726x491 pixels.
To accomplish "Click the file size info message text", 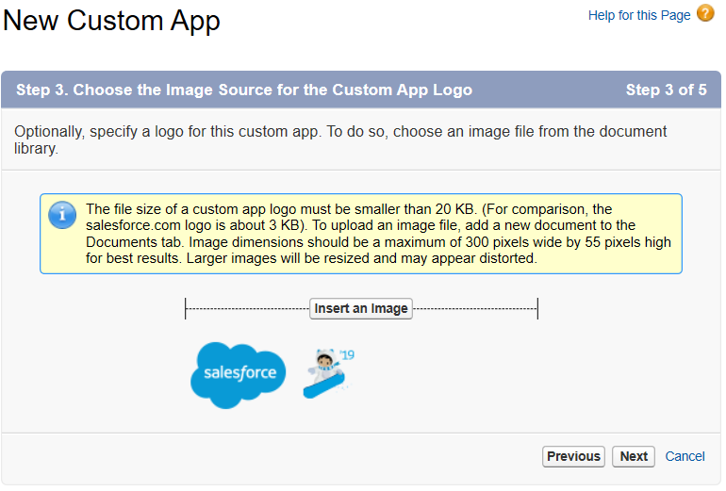I will (378, 234).
